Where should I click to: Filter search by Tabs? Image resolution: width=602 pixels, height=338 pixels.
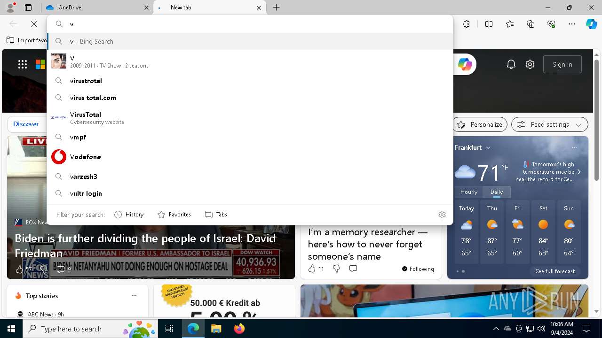[216, 215]
